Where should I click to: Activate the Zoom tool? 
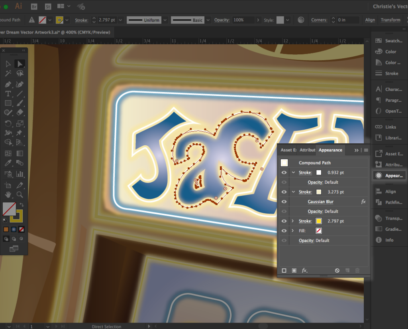tap(20, 194)
